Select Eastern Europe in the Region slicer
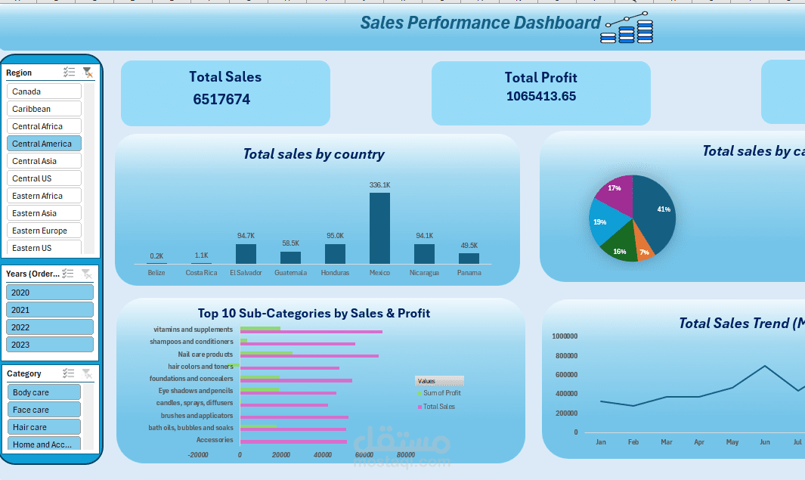 point(43,230)
